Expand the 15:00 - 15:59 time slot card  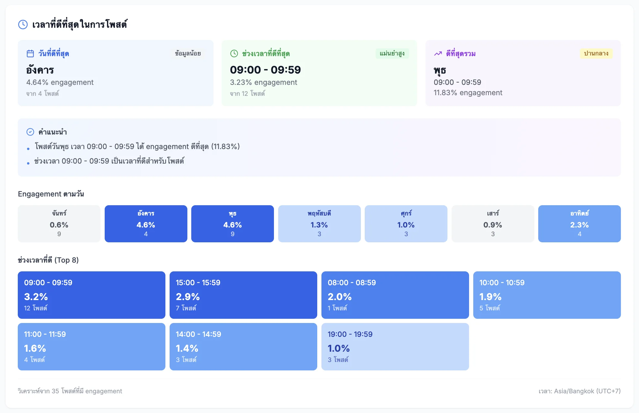click(x=243, y=295)
